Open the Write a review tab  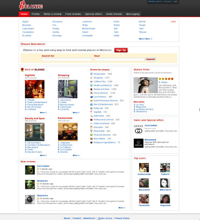click(53, 14)
